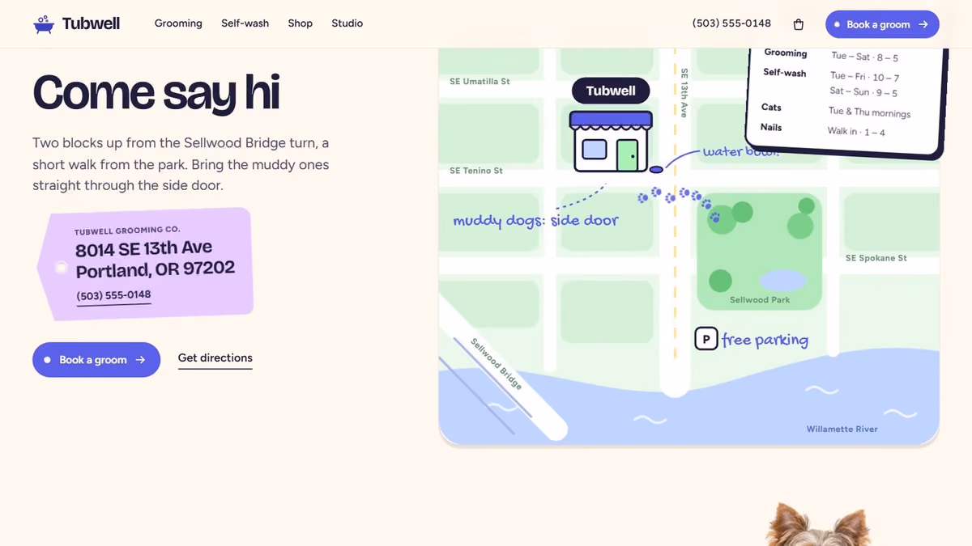This screenshot has width=972, height=546.
Task: Click the water bowl marker on map
Action: [656, 169]
